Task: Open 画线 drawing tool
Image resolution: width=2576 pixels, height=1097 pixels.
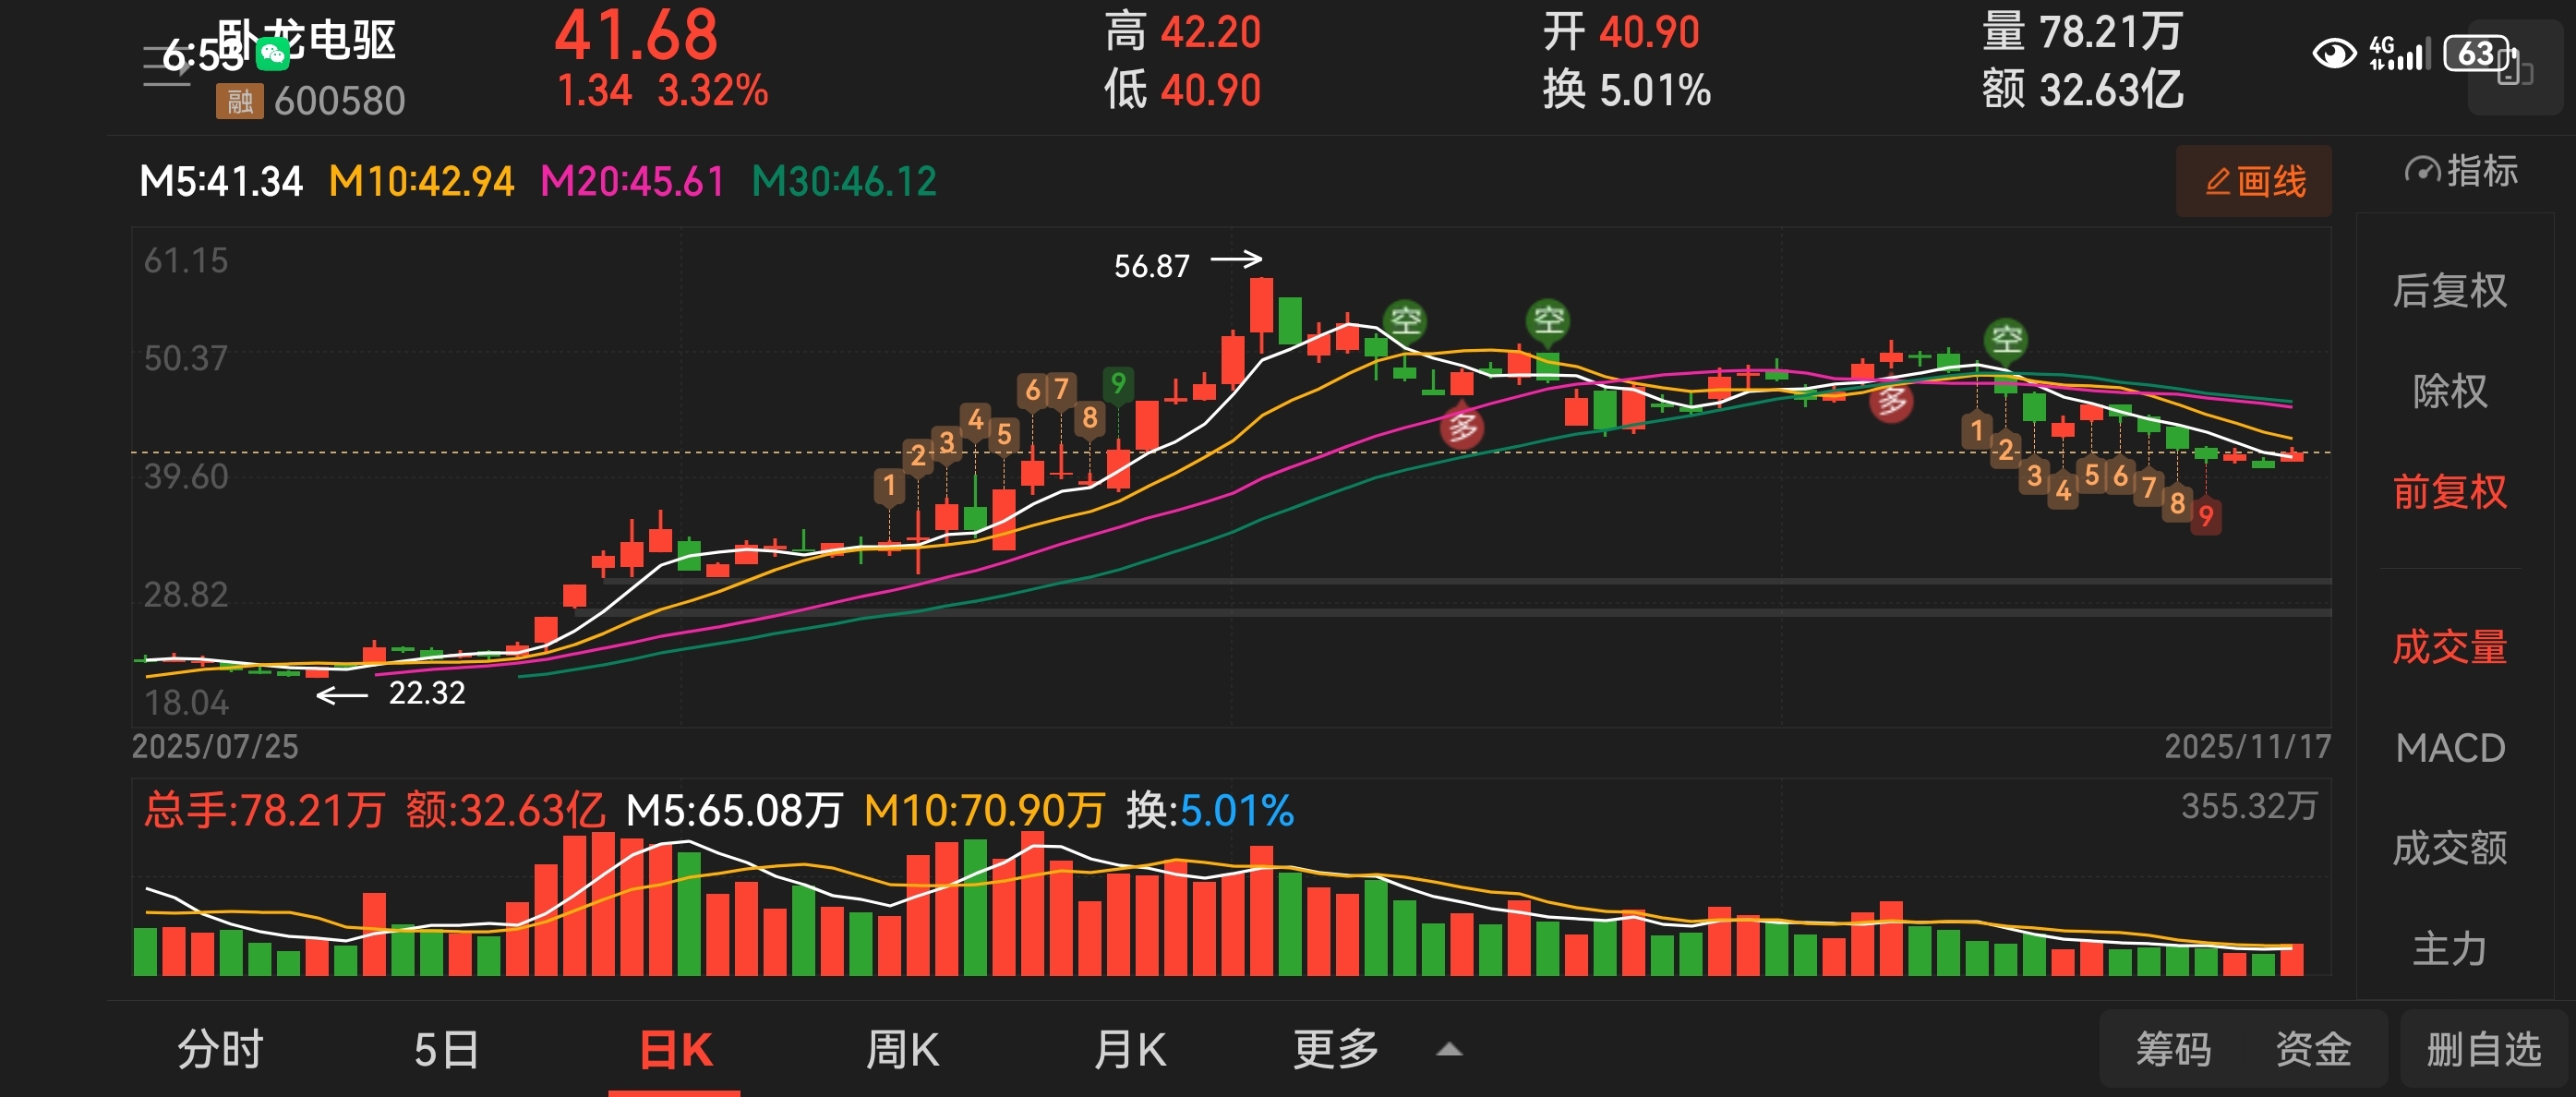Action: (2253, 182)
